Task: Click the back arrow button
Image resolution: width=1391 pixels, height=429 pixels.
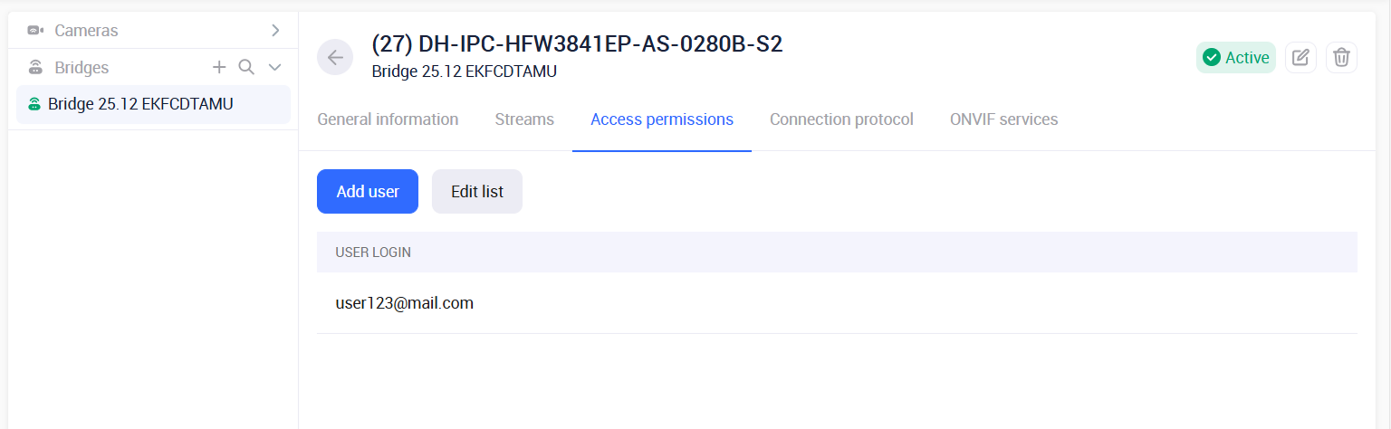Action: coord(335,58)
